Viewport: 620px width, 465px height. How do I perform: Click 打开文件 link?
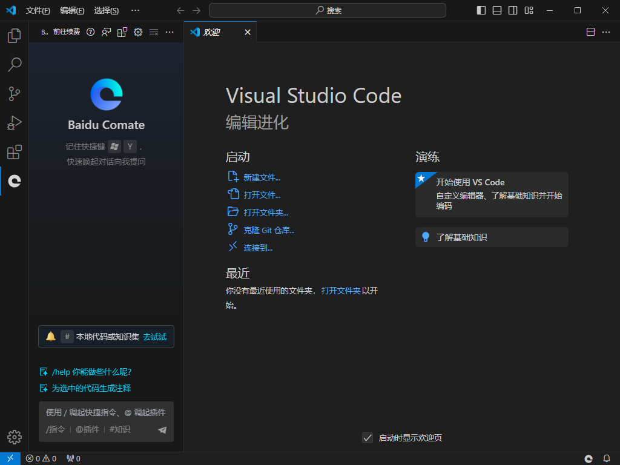coord(262,195)
